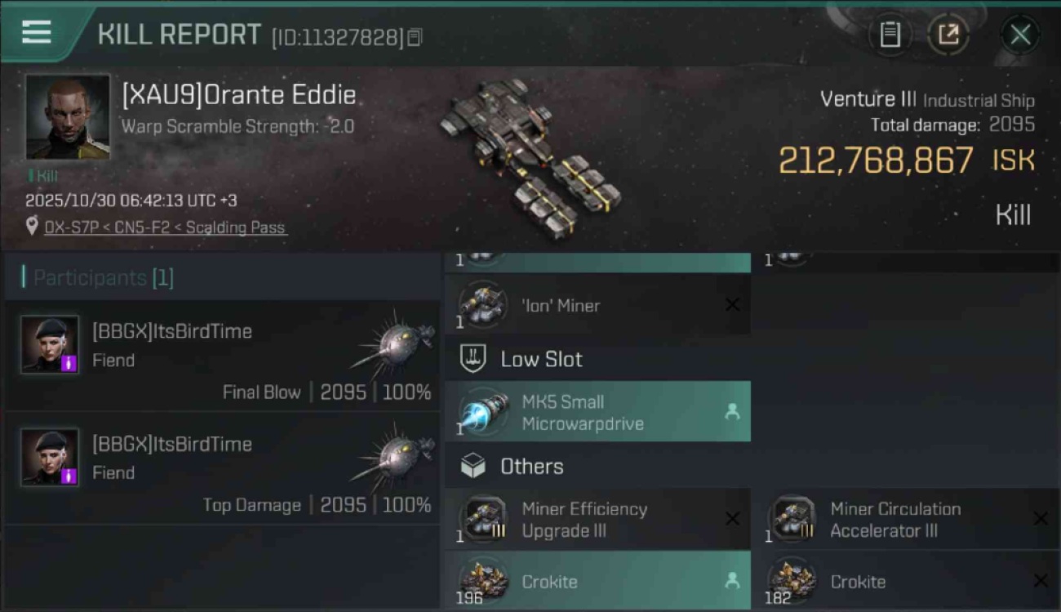Click the 'Ion' Miner module icon
This screenshot has width=1061, height=612.
click(482, 305)
